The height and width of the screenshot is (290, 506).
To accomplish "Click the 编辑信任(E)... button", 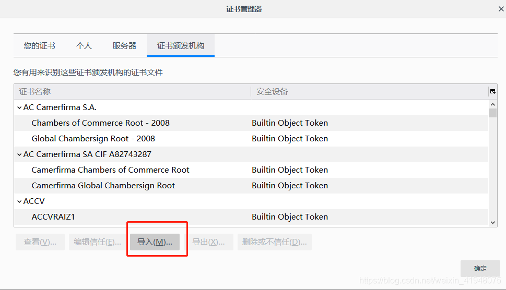I will (x=98, y=242).
